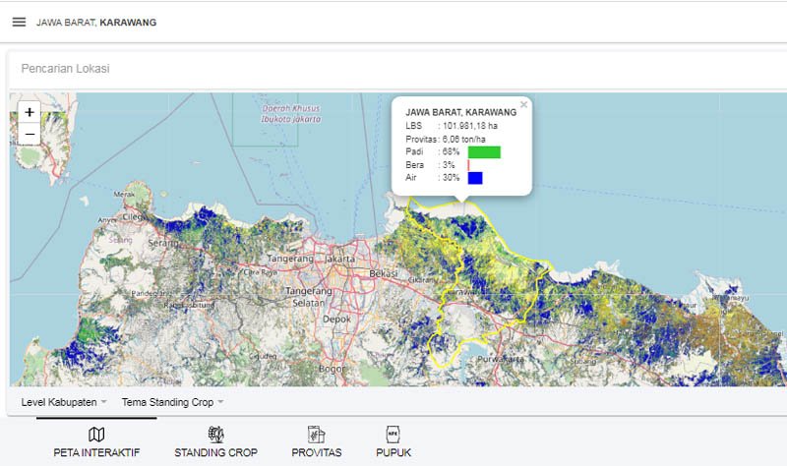Click the blue Air bar swatch
The width and height of the screenshot is (787, 466).
[475, 178]
